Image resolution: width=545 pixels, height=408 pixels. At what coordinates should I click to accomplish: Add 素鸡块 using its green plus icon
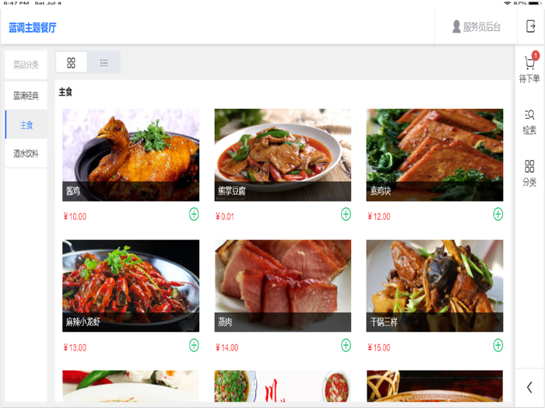pyautogui.click(x=498, y=214)
